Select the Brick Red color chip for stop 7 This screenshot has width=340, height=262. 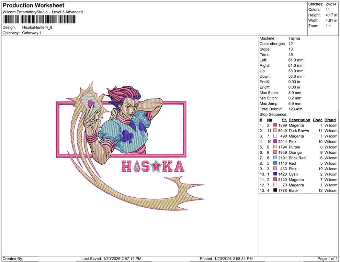click(x=274, y=158)
